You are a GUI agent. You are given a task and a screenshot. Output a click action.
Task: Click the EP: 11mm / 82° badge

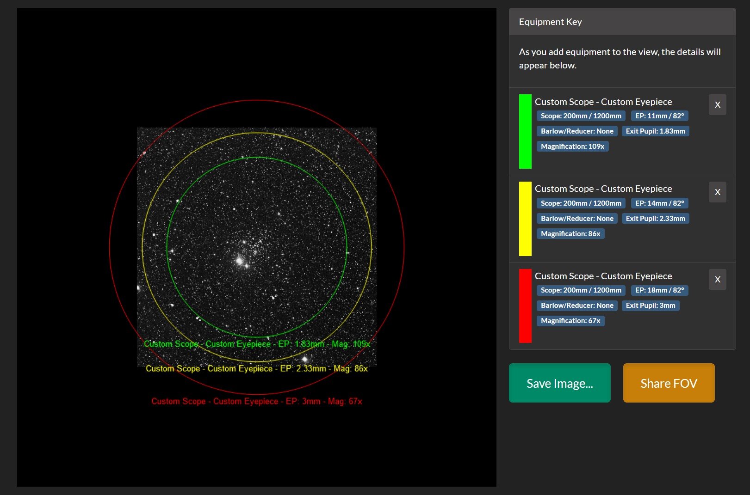659,116
